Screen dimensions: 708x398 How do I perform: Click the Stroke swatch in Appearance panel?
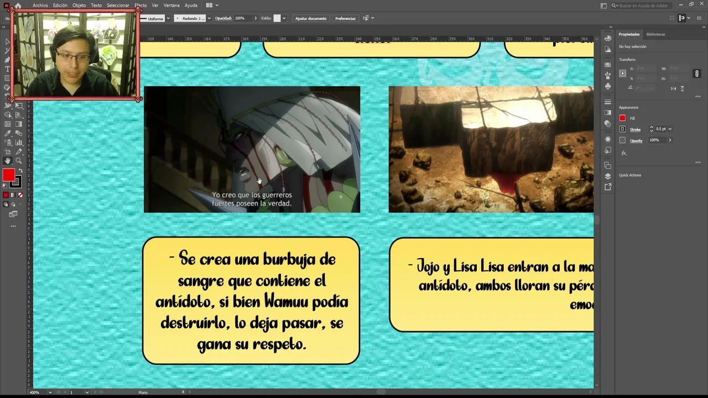coord(622,129)
